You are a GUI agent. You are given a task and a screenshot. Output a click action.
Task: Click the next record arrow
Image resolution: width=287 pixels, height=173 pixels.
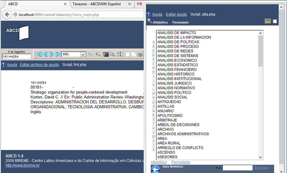(x=52, y=54)
